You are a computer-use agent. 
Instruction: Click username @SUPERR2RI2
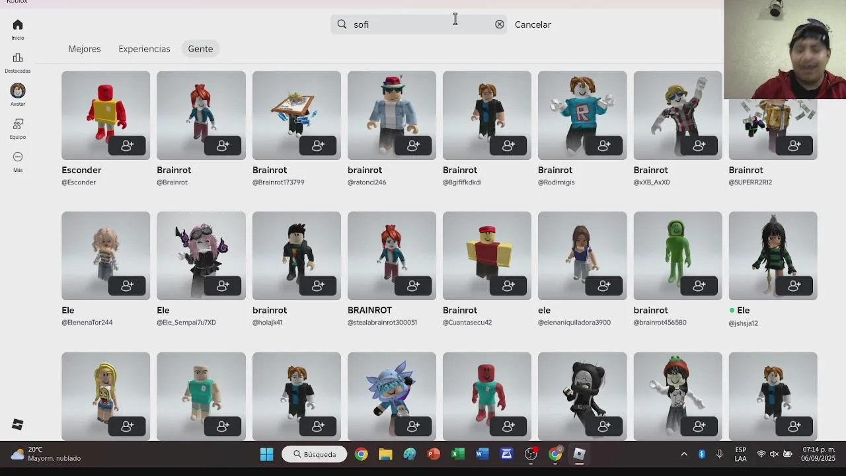[x=750, y=182]
